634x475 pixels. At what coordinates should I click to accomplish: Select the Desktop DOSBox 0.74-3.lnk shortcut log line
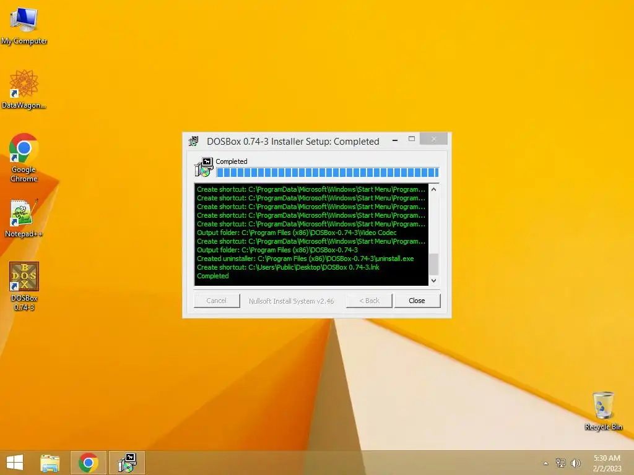click(288, 267)
